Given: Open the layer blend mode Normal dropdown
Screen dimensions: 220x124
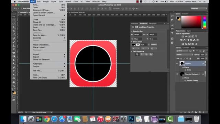Looking at the screenshot, I should (x=185, y=54).
